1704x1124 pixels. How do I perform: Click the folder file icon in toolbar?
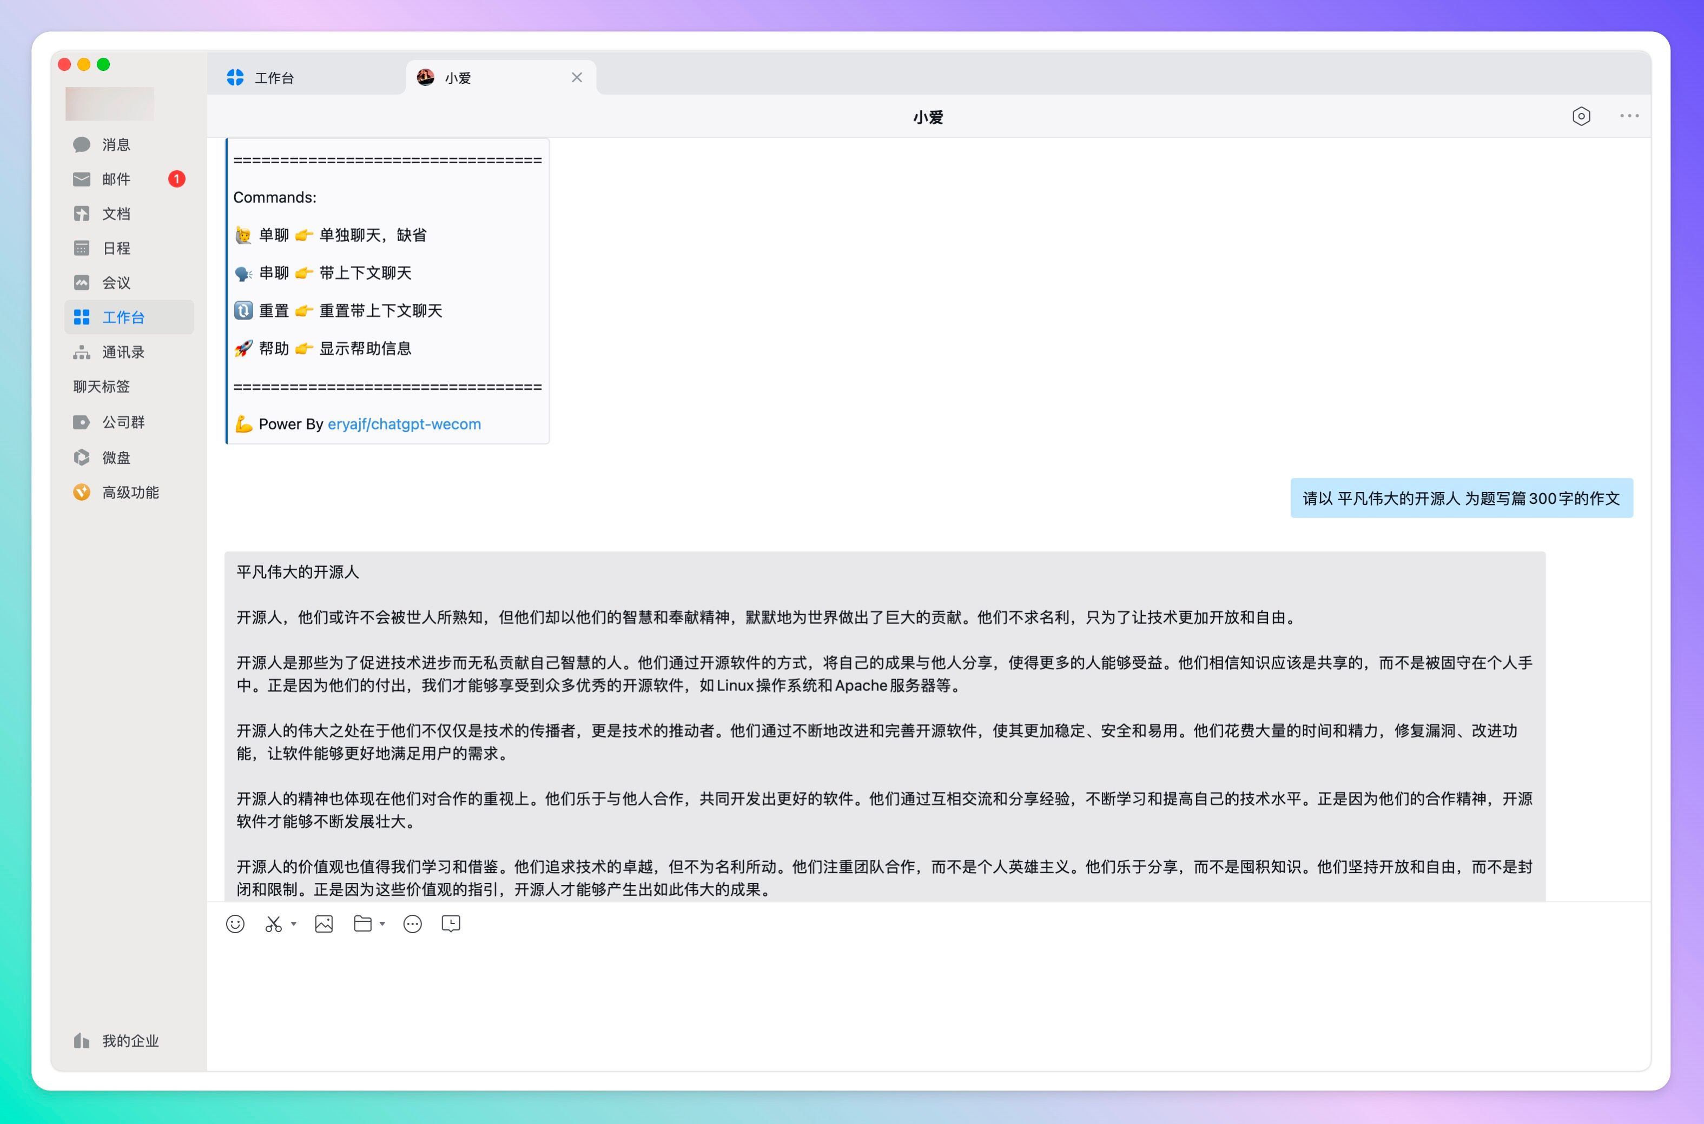coord(363,924)
